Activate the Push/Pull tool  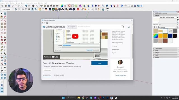tap(5, 37)
